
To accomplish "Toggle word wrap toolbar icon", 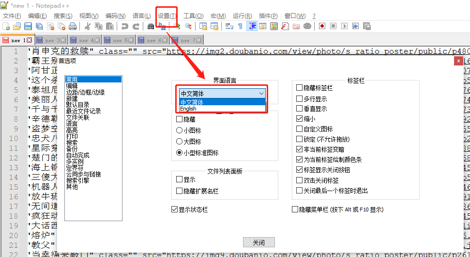I will [x=229, y=26].
